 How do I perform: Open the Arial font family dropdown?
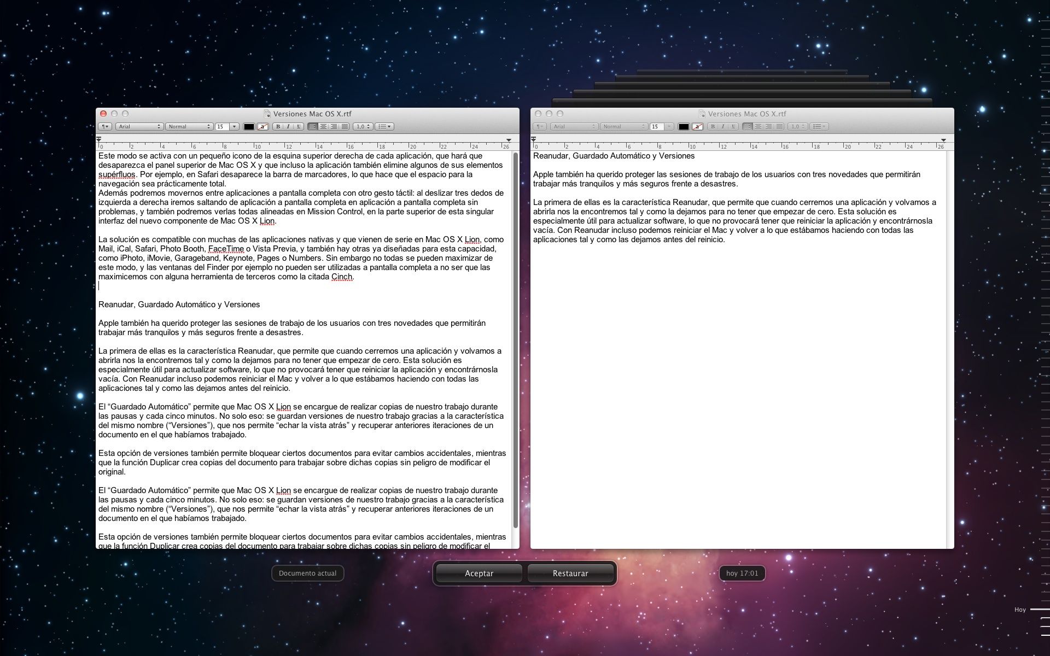[x=139, y=127]
